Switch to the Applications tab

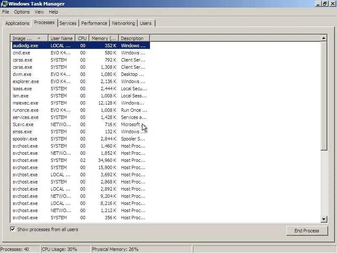[17, 23]
